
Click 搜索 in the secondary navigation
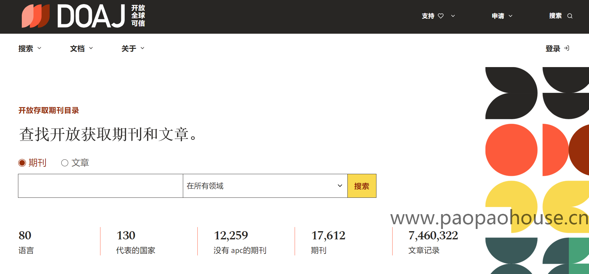[26, 49]
